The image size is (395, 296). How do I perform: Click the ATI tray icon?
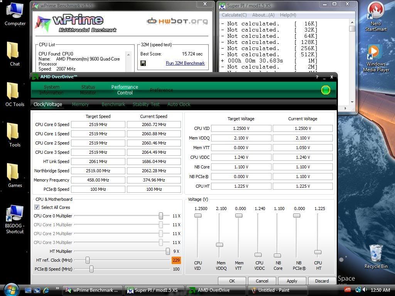coord(348,290)
